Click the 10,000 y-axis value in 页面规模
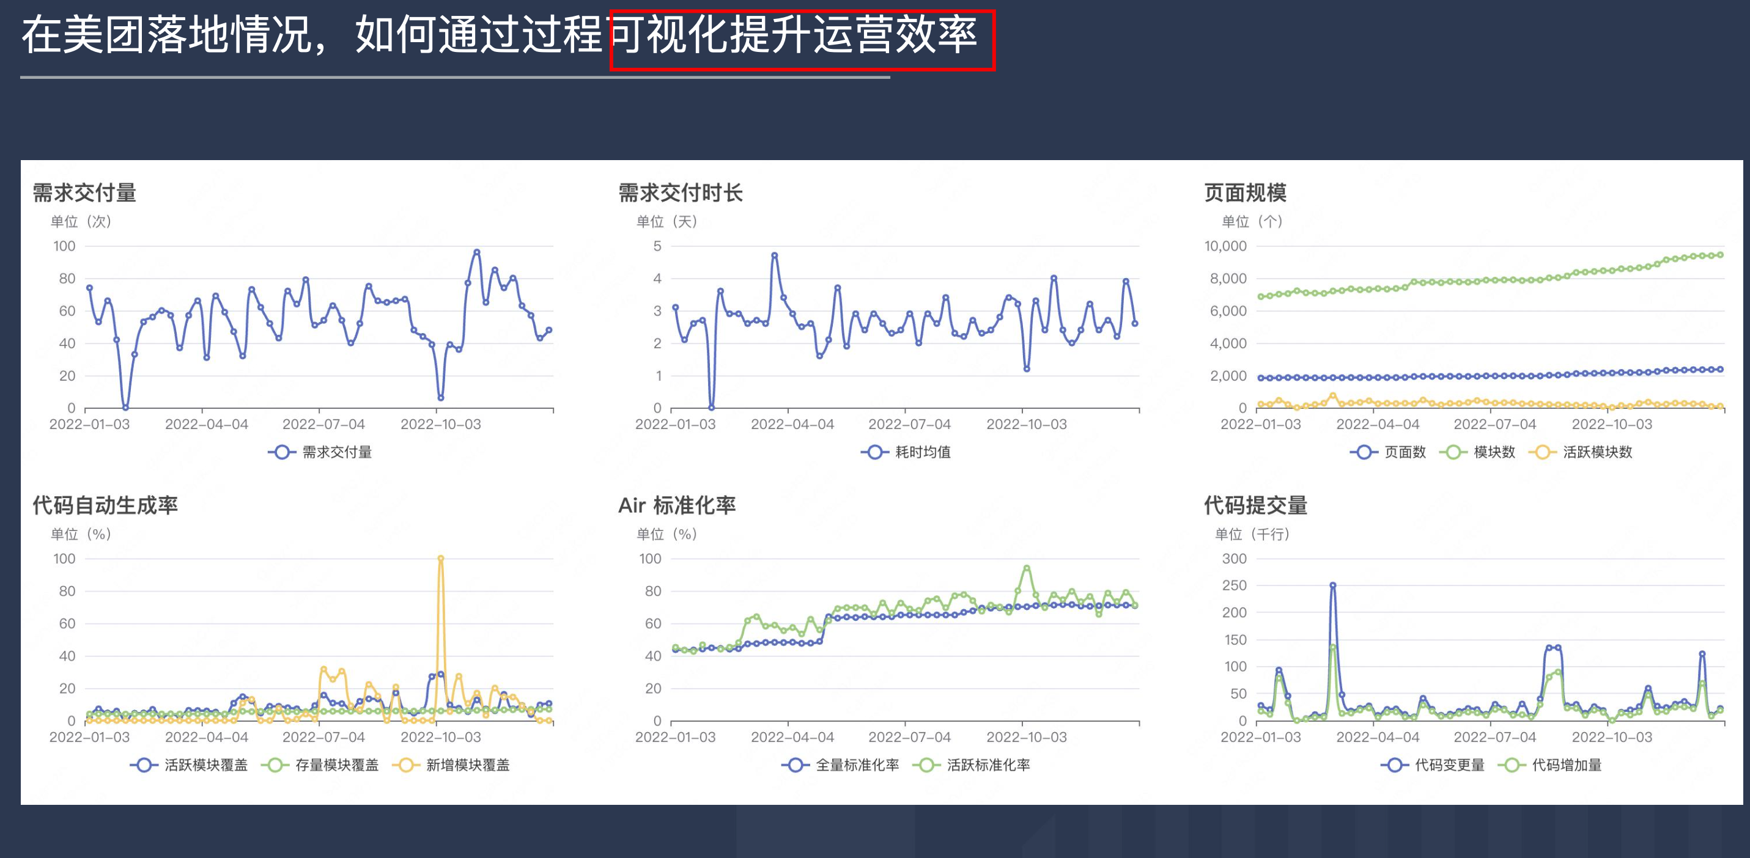Viewport: 1750px width, 858px height. [1225, 246]
